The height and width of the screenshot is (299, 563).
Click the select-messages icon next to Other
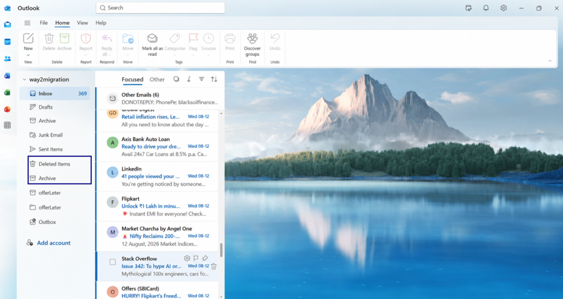click(x=176, y=79)
